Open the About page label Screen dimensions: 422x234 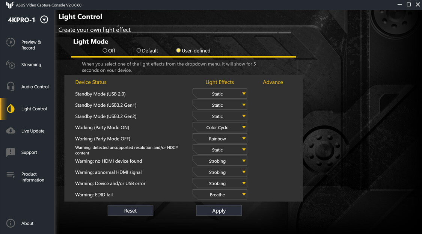click(x=27, y=223)
